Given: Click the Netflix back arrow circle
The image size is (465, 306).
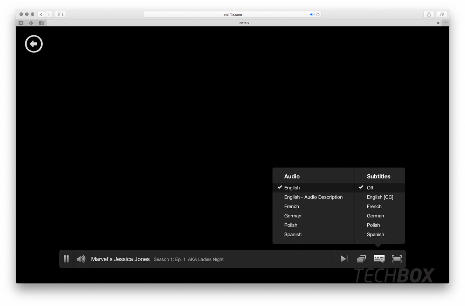Looking at the screenshot, I should (34, 44).
